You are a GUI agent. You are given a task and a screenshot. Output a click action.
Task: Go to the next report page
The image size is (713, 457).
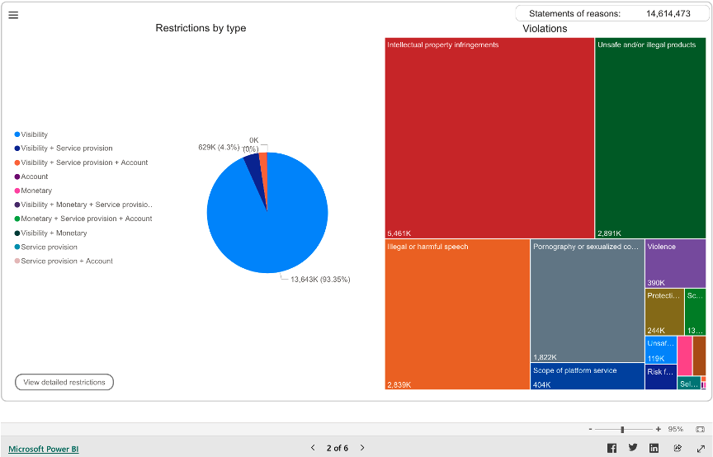point(362,448)
